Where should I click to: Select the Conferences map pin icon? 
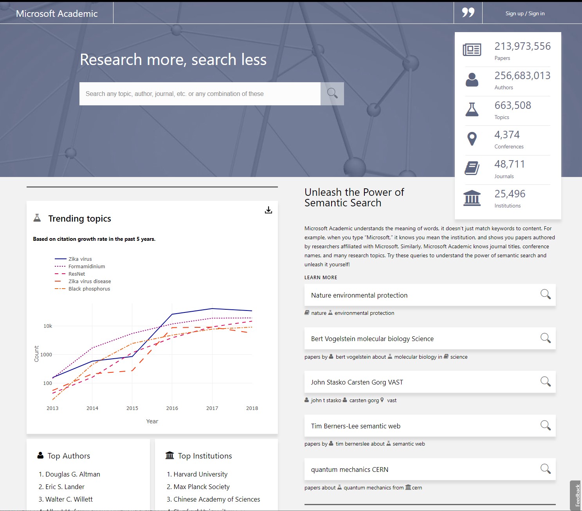472,139
